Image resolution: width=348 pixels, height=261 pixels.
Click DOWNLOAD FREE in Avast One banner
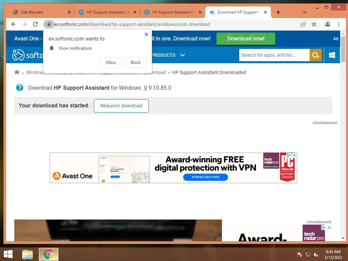(206, 177)
